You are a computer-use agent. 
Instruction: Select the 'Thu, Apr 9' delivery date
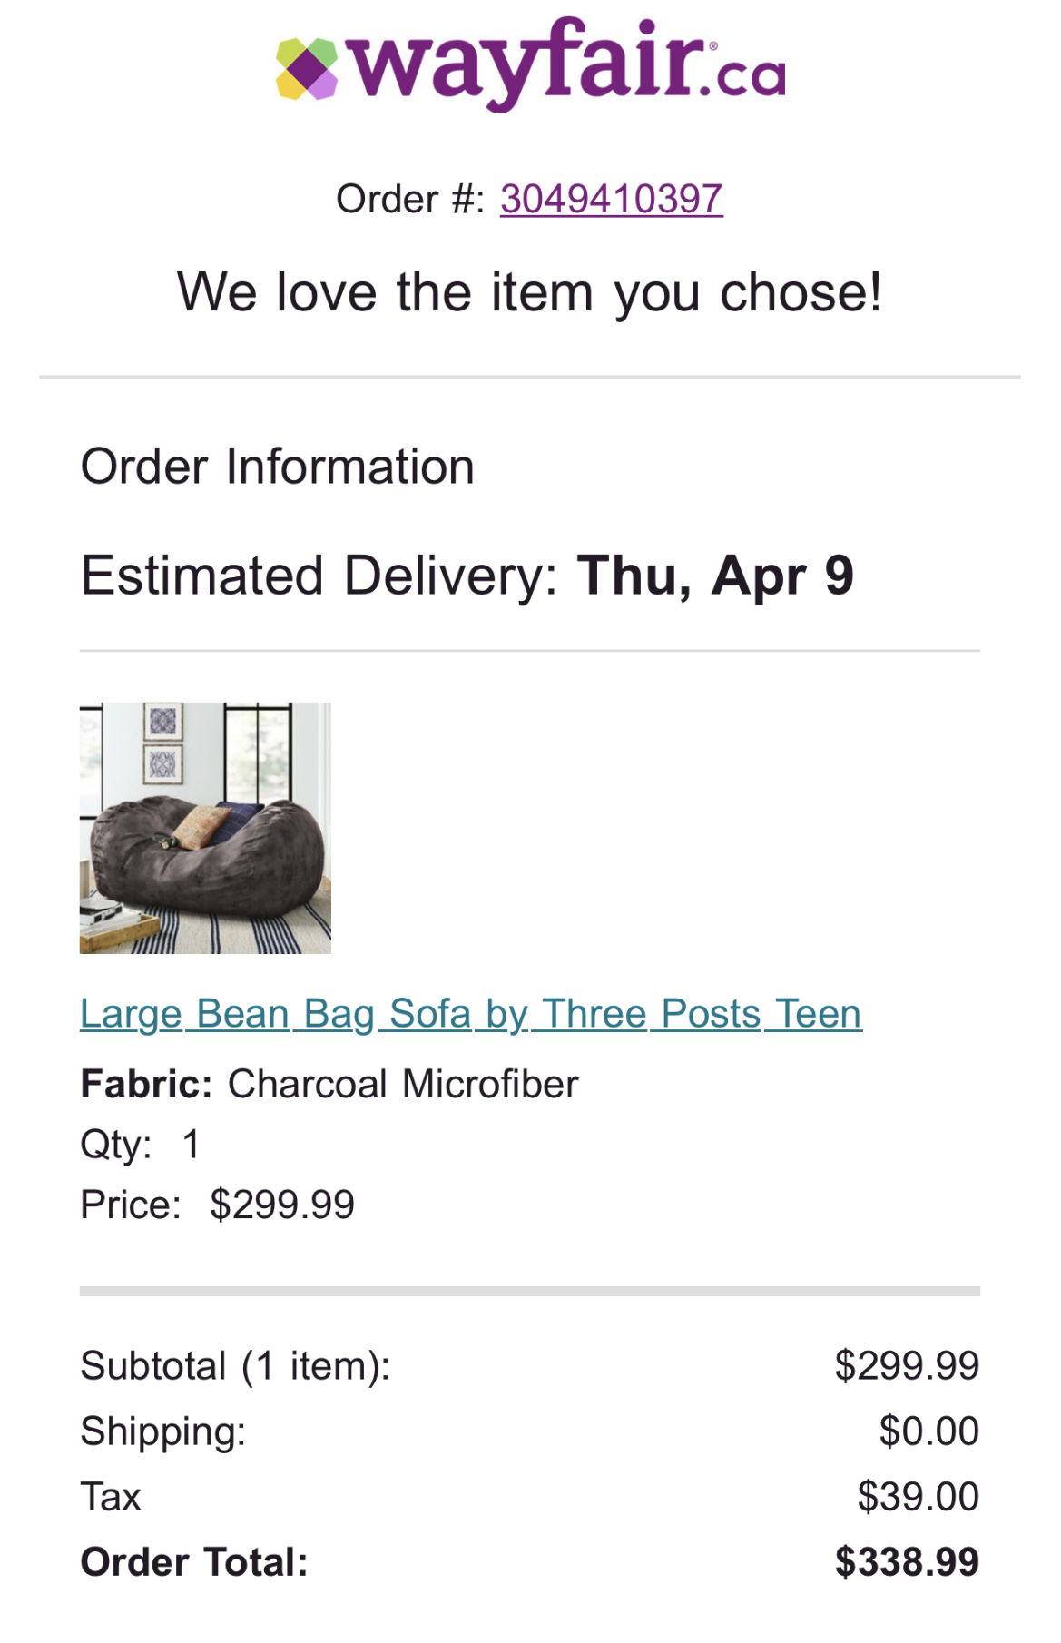715,576
